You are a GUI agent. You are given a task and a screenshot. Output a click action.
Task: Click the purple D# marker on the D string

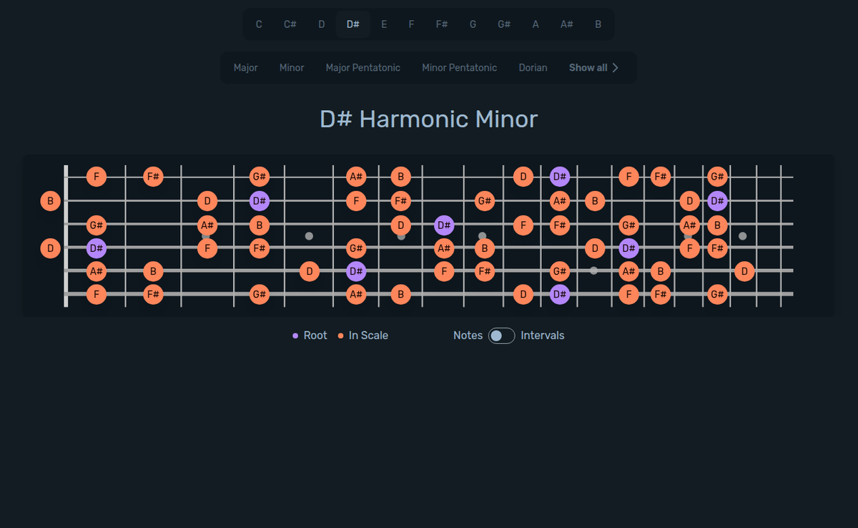(97, 248)
